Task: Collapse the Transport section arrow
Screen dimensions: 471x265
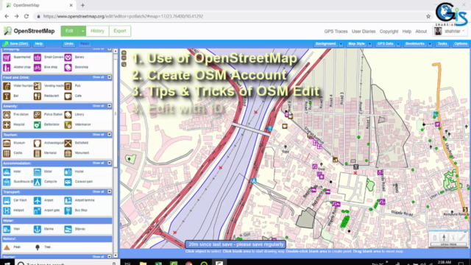Action: point(110,191)
